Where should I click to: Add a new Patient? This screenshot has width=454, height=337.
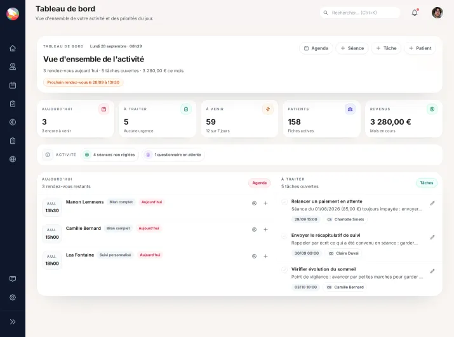[420, 48]
